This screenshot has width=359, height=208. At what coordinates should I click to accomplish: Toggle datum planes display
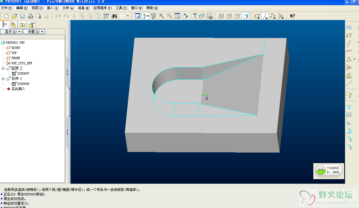pos(257,16)
